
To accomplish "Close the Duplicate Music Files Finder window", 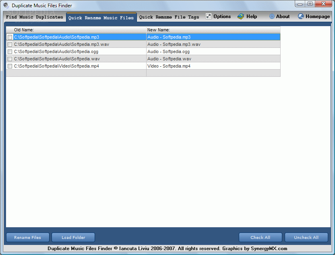I will coord(323,4).
